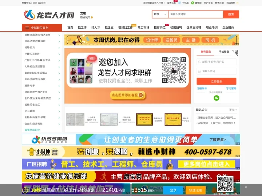Click the 快速注册 button in bottom bar
This screenshot has height=196, width=262.
(x=195, y=190)
